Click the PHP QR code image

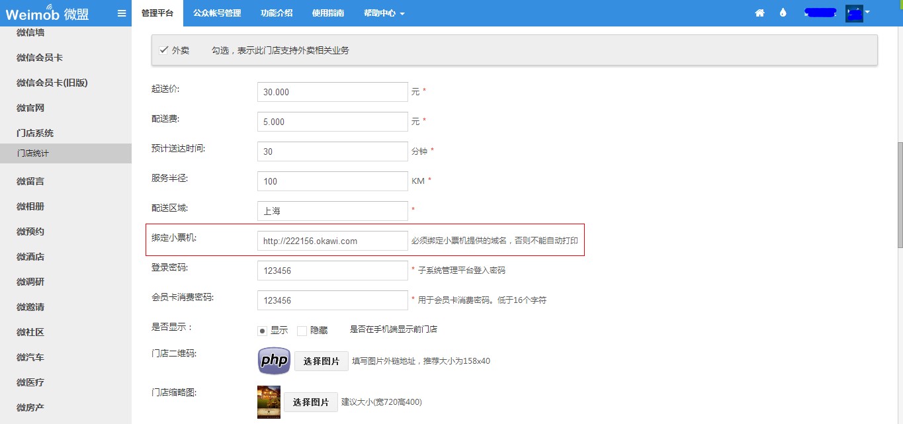click(x=274, y=361)
